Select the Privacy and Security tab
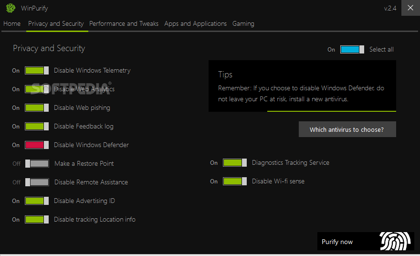Image resolution: width=420 pixels, height=256 pixels. pos(56,23)
